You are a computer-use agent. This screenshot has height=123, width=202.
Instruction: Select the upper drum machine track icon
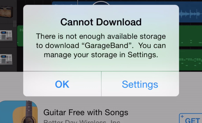pos(6,36)
